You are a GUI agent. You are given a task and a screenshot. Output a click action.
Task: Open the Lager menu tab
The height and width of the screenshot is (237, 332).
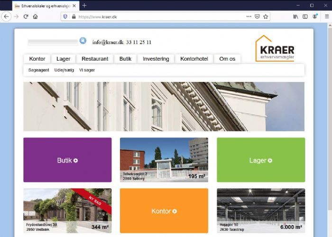[x=63, y=59]
